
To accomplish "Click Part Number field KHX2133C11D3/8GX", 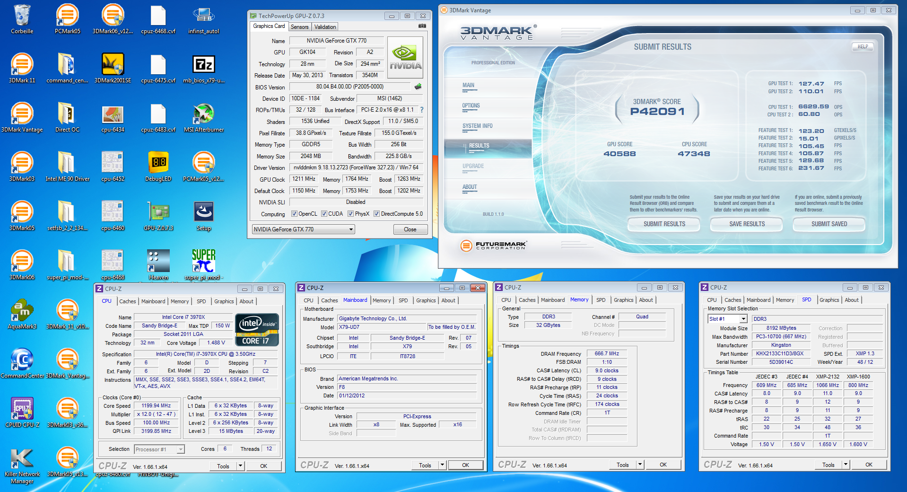I will (x=781, y=353).
